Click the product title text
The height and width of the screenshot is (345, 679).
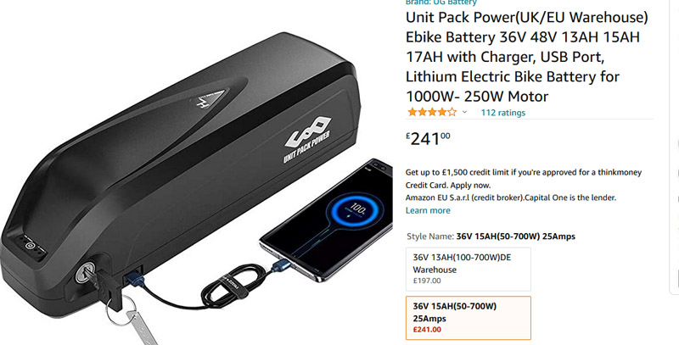click(526, 57)
